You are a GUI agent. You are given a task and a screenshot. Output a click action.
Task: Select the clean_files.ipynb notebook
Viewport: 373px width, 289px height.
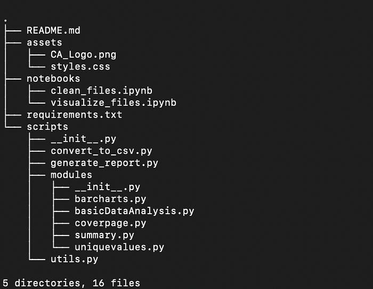click(101, 91)
